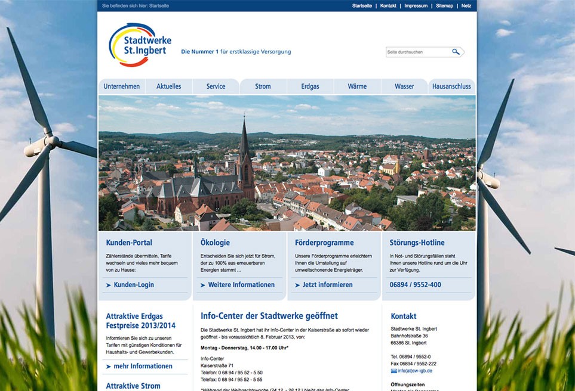Go to the Strom tab
Screen dimensions: 575x391
(263, 86)
